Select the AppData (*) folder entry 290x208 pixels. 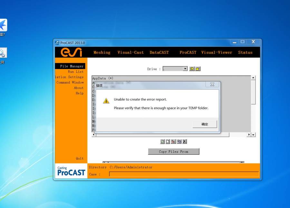(x=103, y=78)
